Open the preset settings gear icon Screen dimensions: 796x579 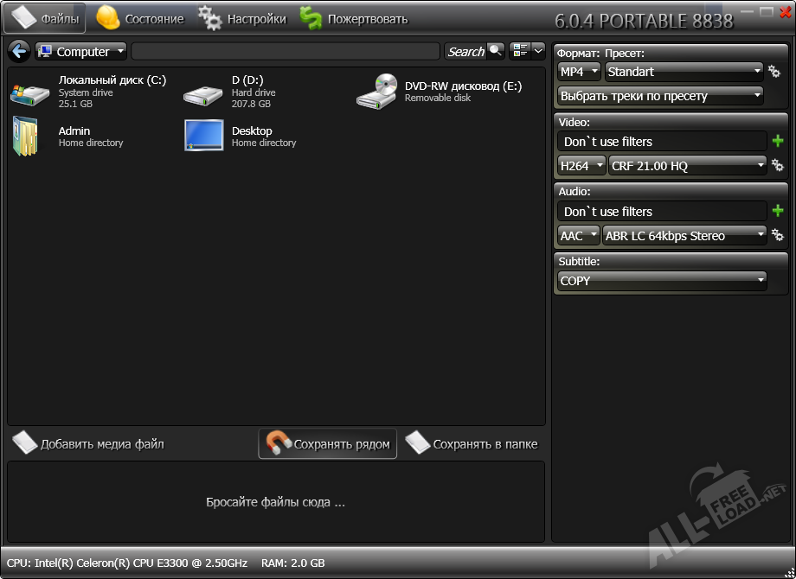tap(775, 72)
